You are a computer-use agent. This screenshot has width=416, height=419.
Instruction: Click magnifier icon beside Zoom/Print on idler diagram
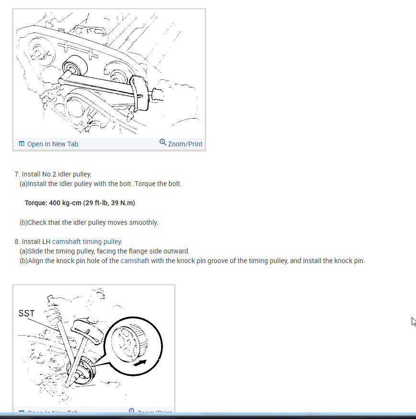point(163,142)
